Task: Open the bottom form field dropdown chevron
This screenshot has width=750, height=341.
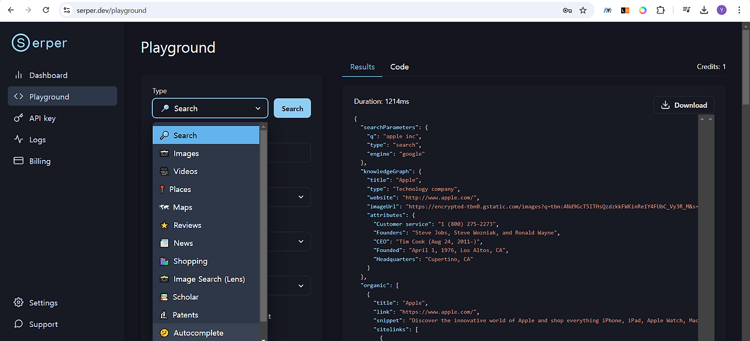Action: click(x=301, y=285)
